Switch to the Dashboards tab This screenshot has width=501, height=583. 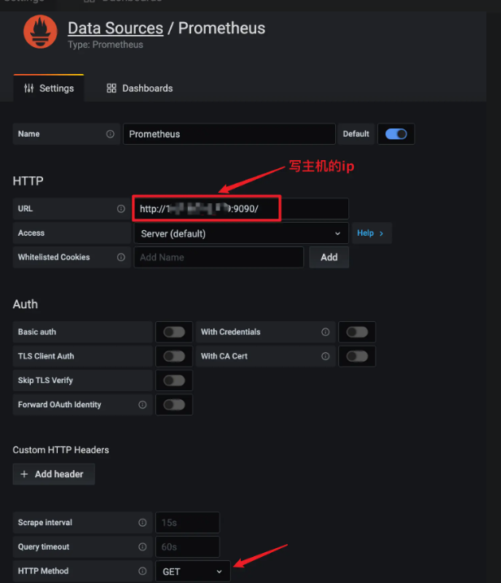coord(140,88)
